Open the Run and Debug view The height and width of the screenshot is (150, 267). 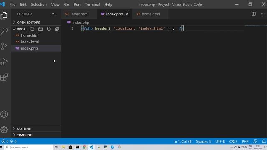click(x=4, y=62)
